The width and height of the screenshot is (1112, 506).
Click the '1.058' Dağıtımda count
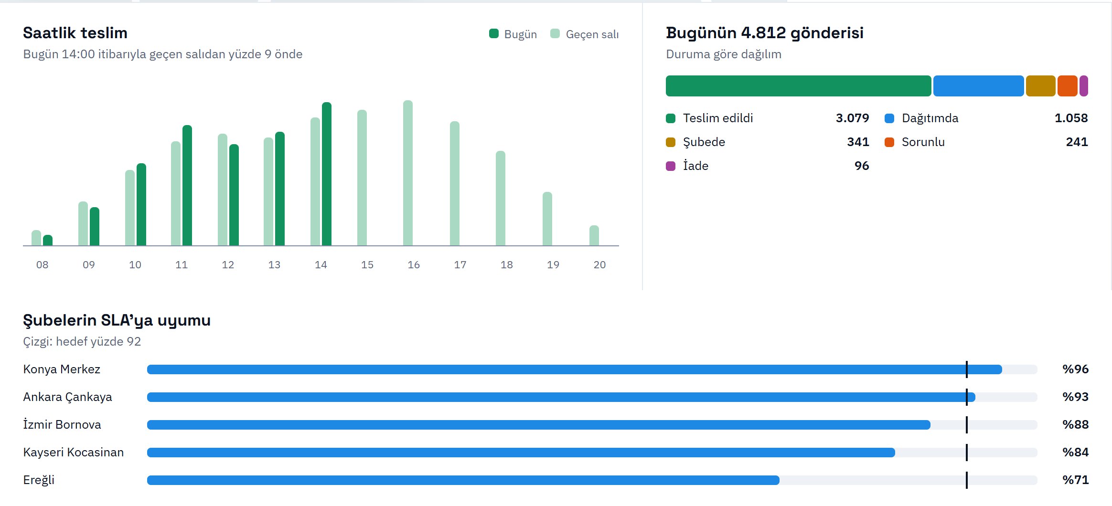pyautogui.click(x=1071, y=118)
